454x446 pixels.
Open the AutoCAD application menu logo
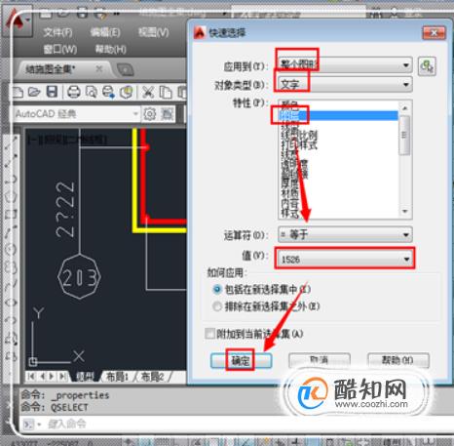pos(17,21)
